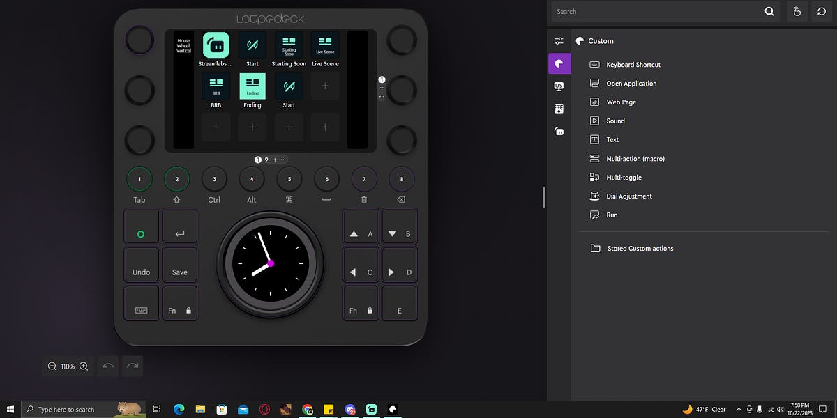Open the adjustments panel in the right sidebar
This screenshot has width=837, height=418.
pos(559,40)
